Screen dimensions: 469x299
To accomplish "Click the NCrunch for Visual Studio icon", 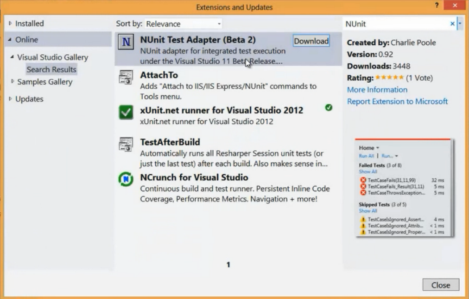I will click(126, 179).
